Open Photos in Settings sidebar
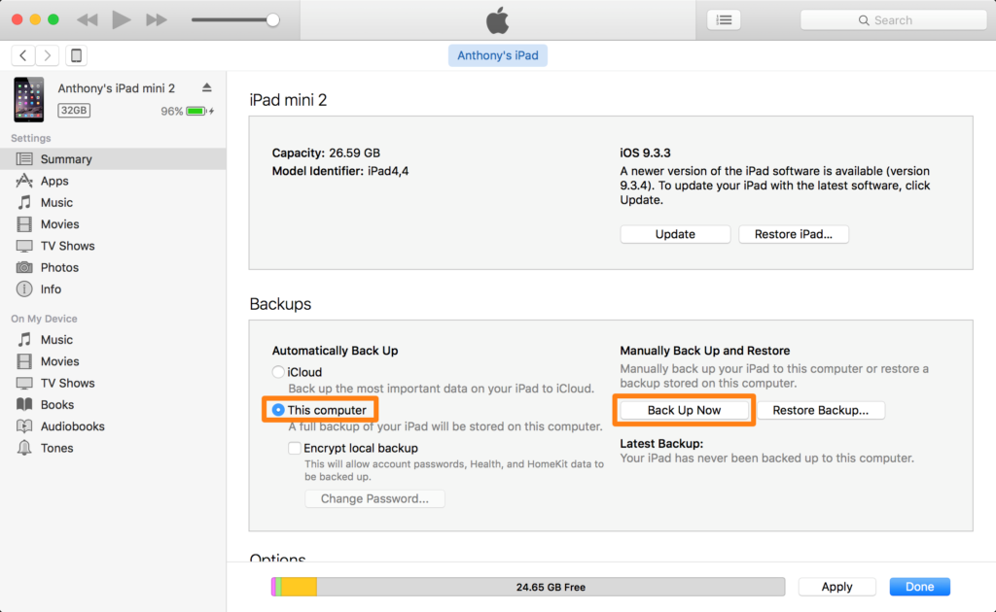Screen dimensions: 996x612 [59, 267]
